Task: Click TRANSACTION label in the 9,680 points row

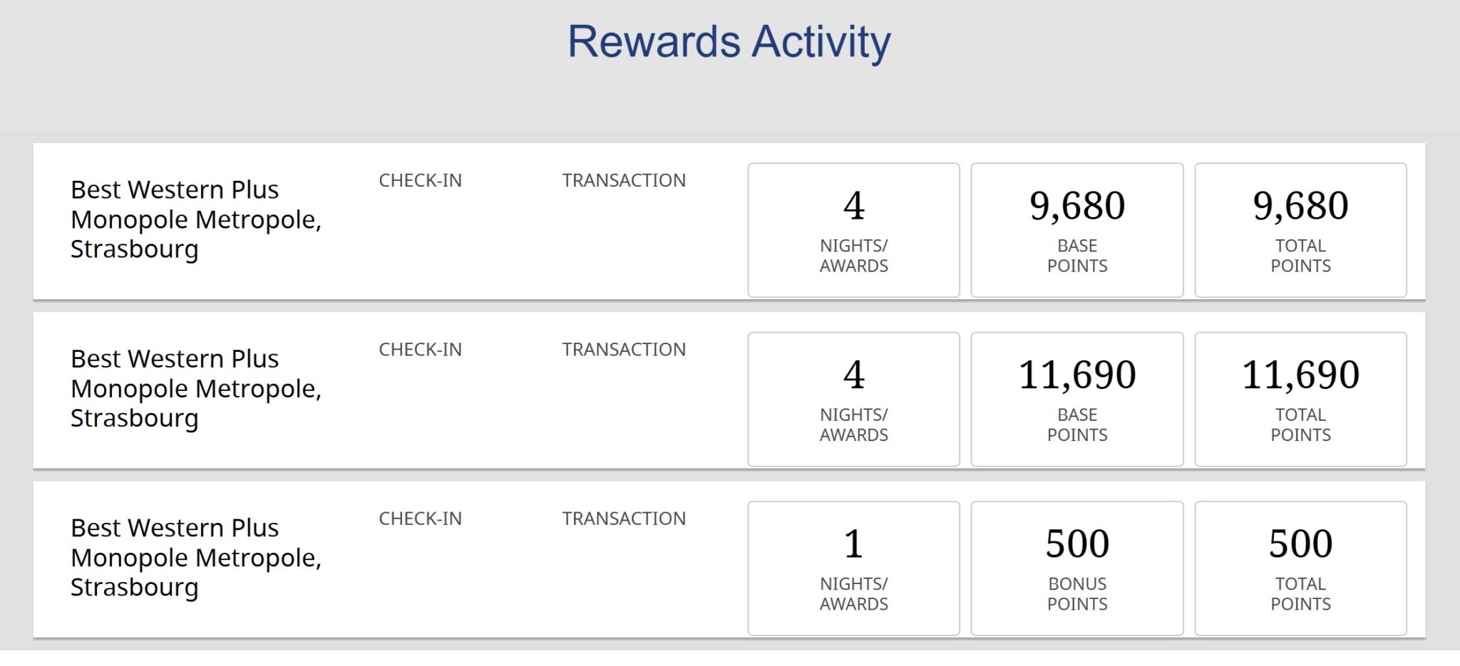Action: [623, 180]
